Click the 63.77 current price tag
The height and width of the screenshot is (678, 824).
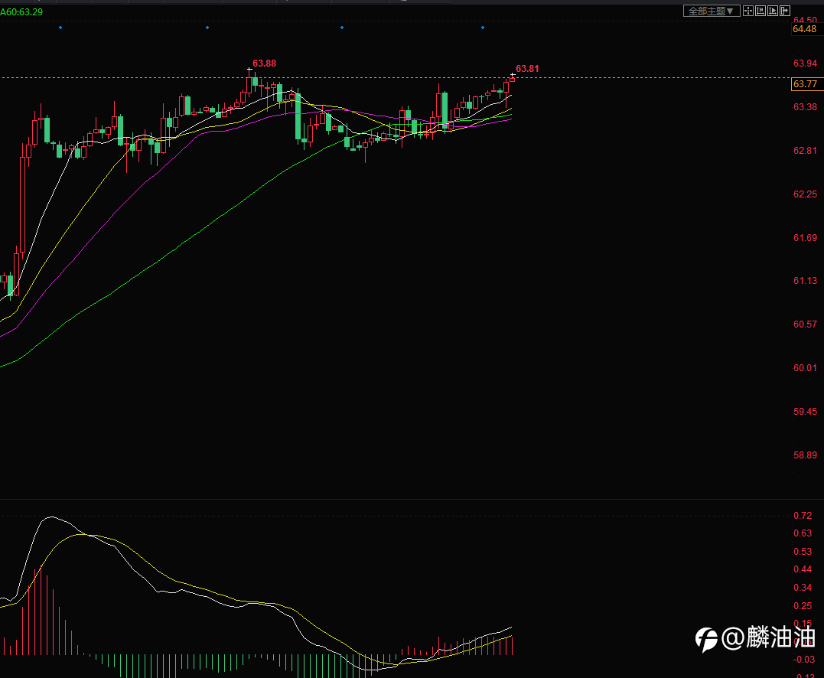click(x=807, y=84)
